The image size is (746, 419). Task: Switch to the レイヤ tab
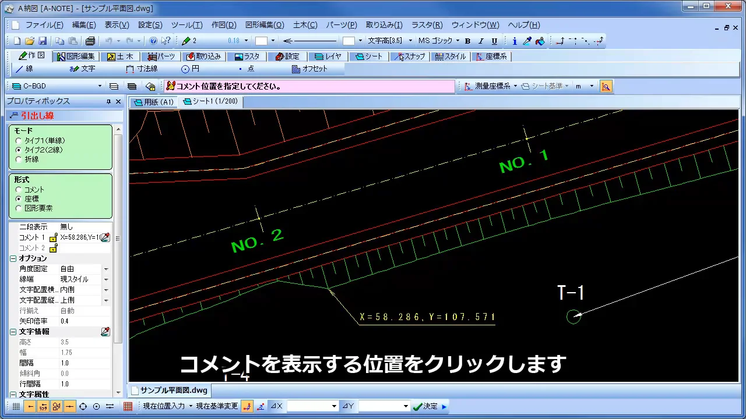pyautogui.click(x=328, y=56)
